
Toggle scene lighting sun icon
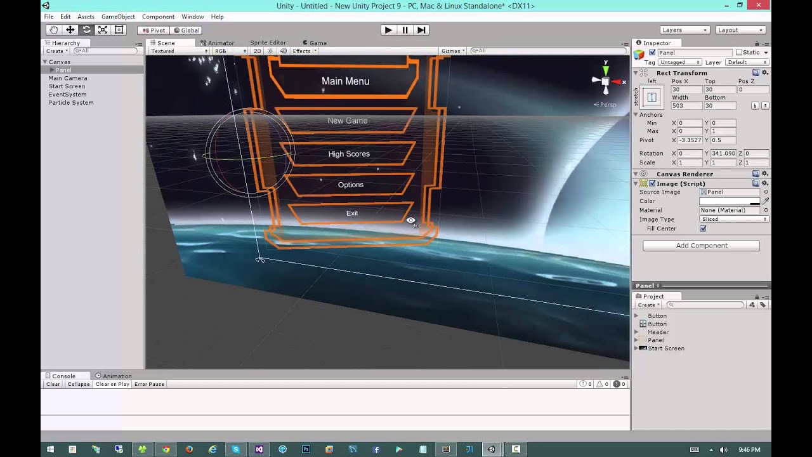pyautogui.click(x=270, y=51)
